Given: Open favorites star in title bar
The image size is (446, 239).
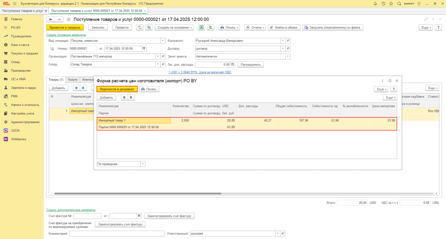Looking at the screenshot, I should tap(391, 3).
